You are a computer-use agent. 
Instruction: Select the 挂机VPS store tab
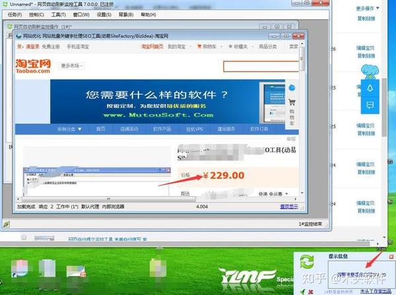194,129
